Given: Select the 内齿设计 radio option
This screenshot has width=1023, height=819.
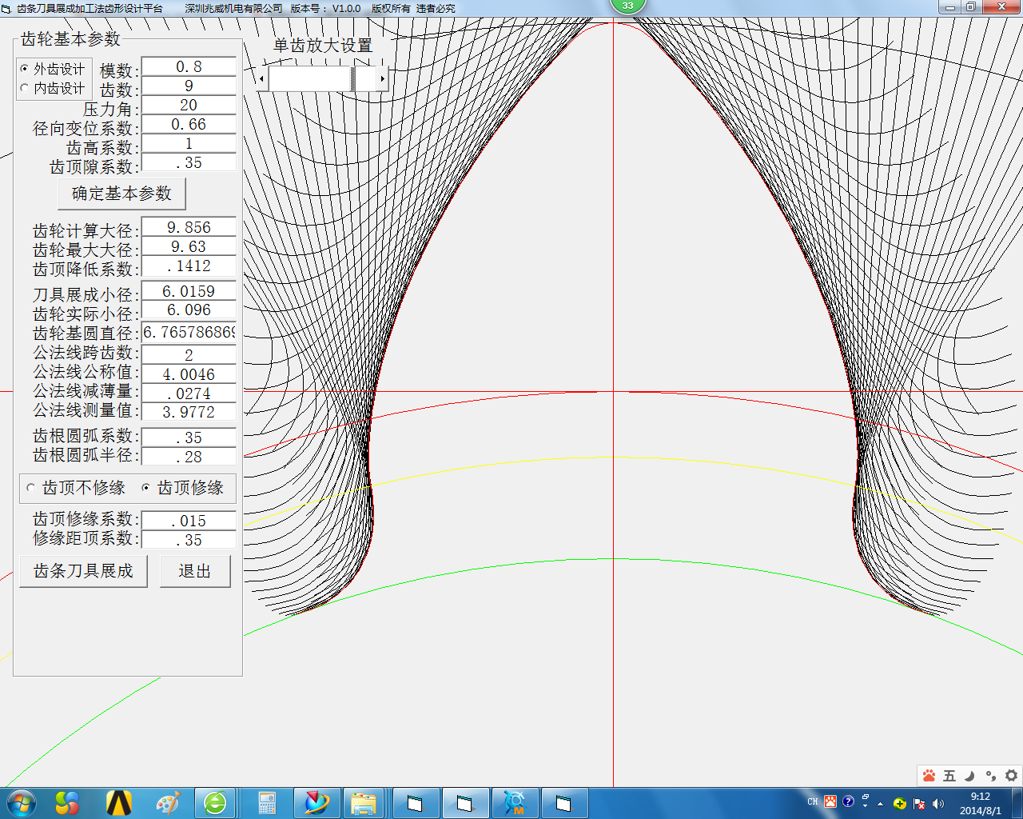Looking at the screenshot, I should coord(53,88).
